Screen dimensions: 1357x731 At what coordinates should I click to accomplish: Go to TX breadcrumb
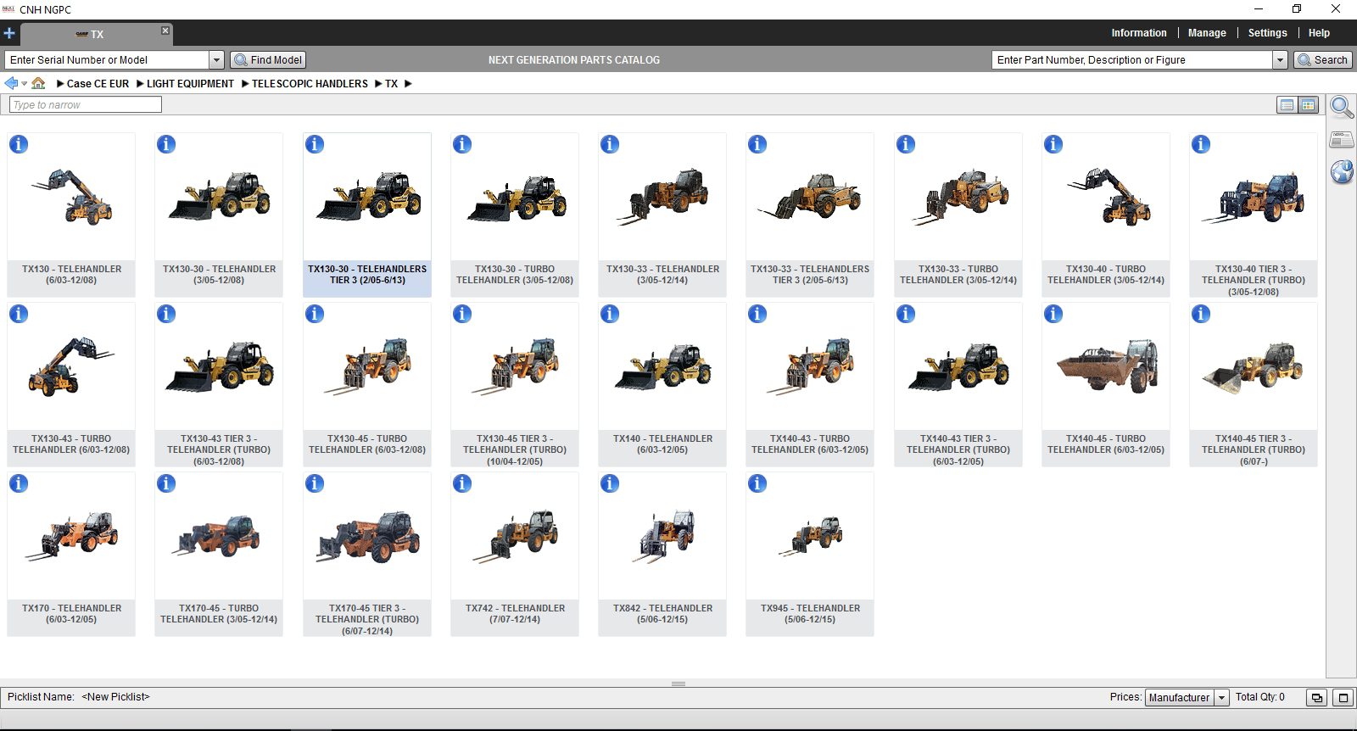pyautogui.click(x=391, y=84)
